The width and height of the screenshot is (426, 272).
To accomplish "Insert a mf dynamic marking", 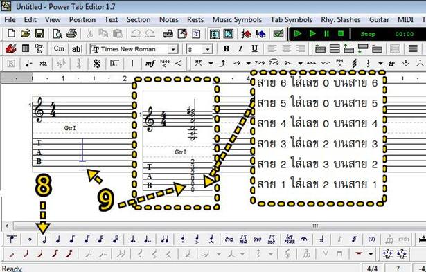I will point(150,64).
